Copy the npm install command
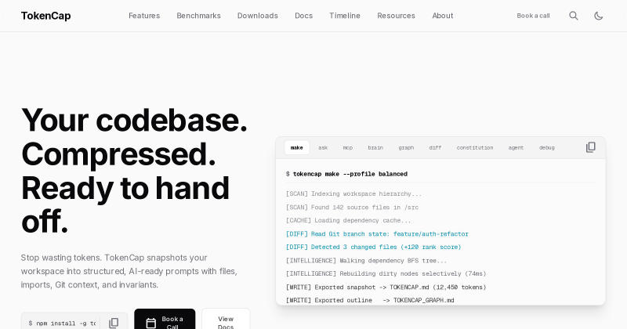The image size is (627, 329). (114, 323)
